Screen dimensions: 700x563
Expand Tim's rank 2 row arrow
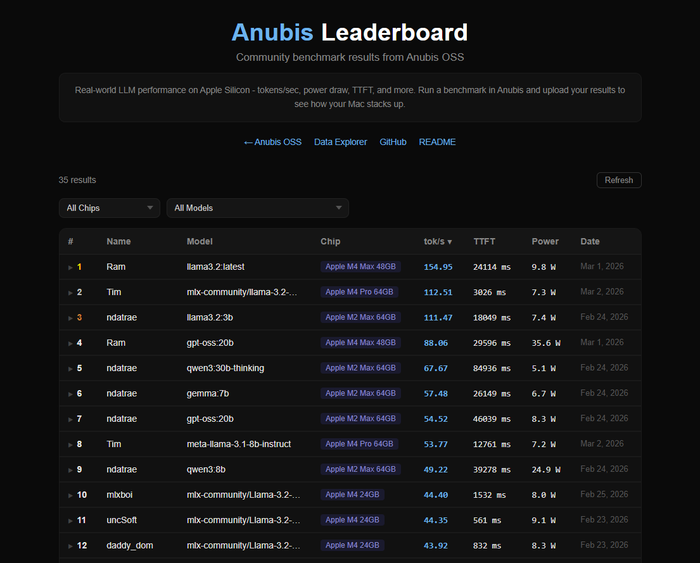click(71, 293)
